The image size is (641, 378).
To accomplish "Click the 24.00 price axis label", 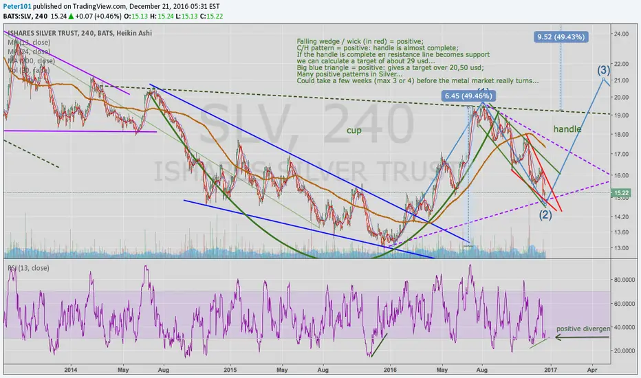I will (x=621, y=34).
